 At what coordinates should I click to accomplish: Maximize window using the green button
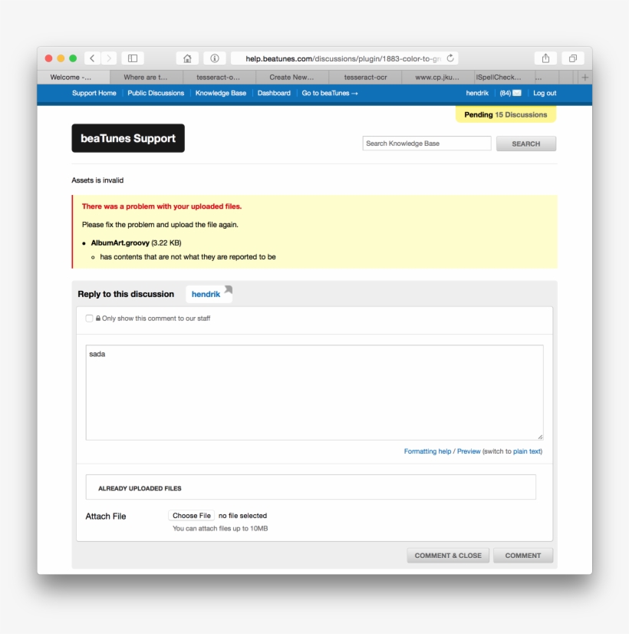tap(73, 58)
